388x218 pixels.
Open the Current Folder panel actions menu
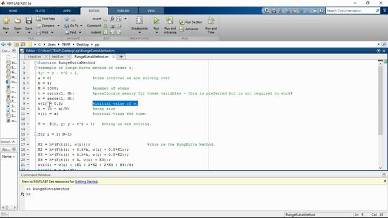(x=14, y=51)
